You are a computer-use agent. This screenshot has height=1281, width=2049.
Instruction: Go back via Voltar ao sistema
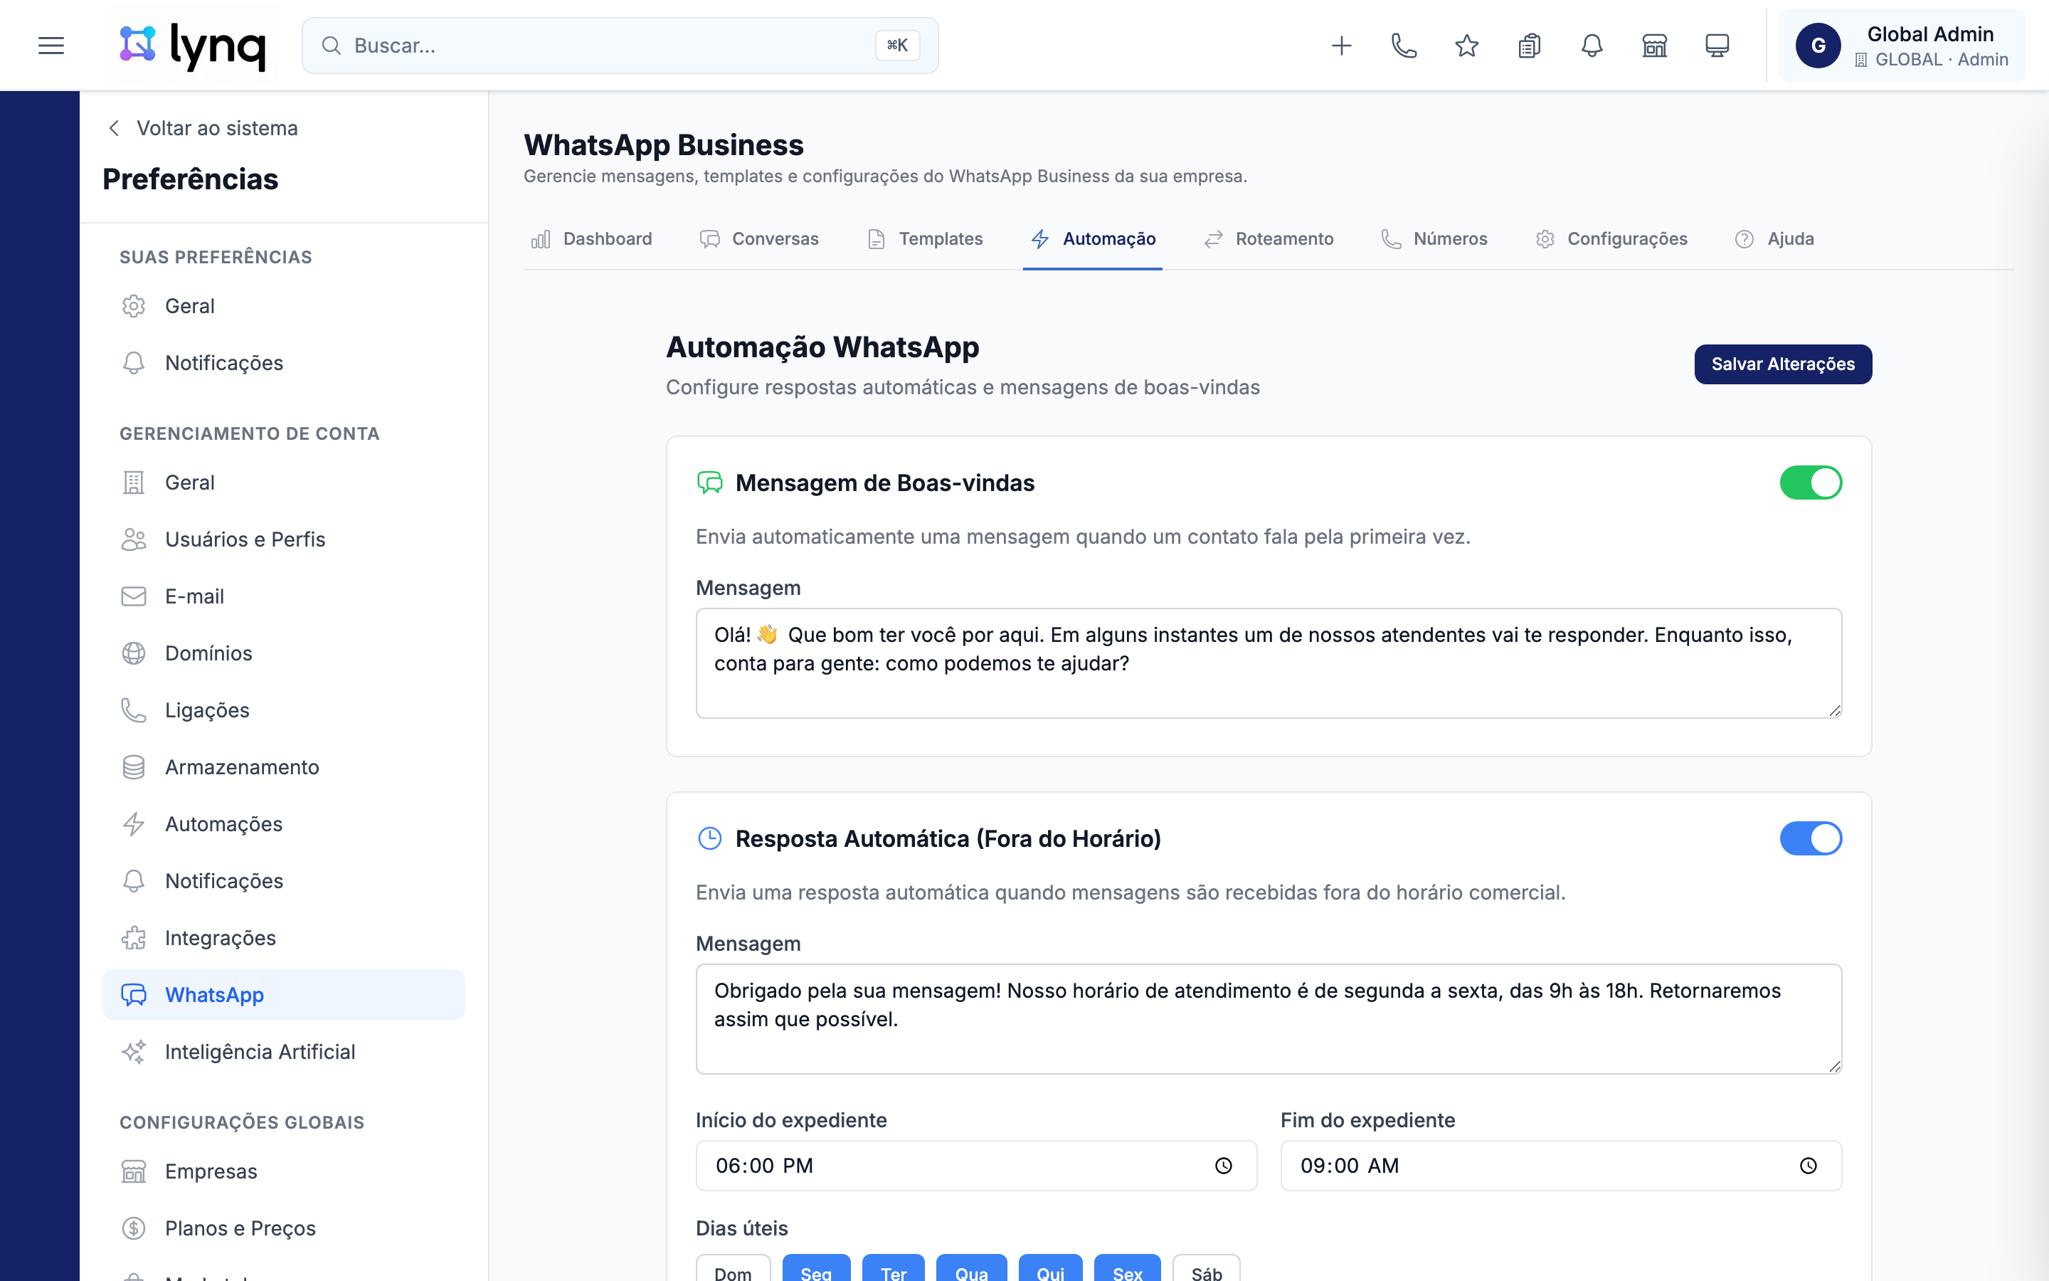tap(203, 128)
